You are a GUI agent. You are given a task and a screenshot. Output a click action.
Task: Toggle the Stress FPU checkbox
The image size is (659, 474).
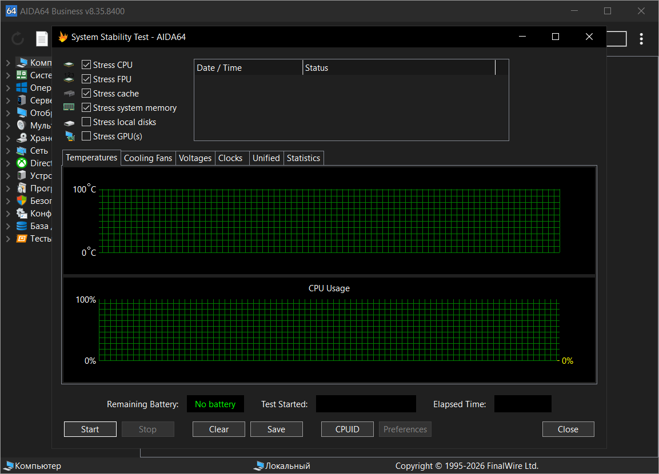[x=86, y=79]
